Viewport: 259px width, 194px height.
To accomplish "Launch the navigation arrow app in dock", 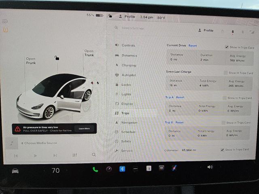I will (174, 168).
